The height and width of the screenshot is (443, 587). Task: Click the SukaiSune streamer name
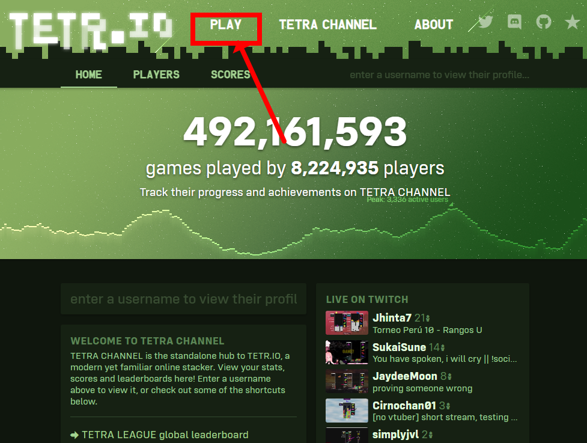399,347
